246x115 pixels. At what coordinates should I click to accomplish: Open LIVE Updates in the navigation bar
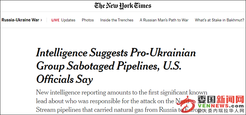click(x=63, y=20)
